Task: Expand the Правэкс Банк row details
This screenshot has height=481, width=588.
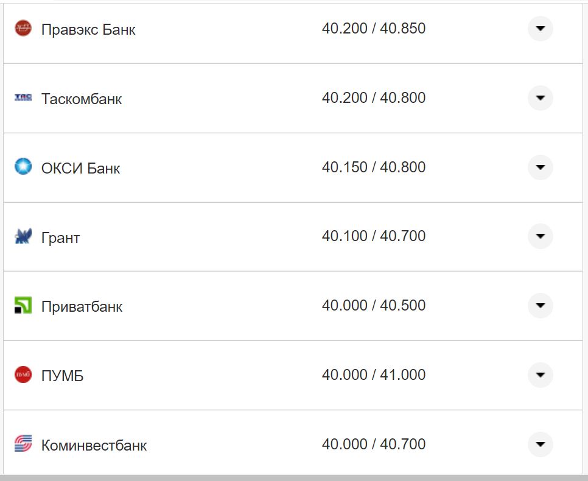Action: pyautogui.click(x=540, y=29)
